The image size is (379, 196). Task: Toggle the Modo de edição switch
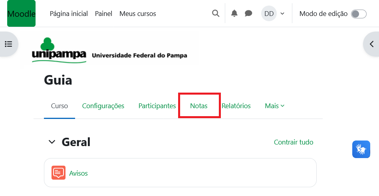click(x=358, y=14)
